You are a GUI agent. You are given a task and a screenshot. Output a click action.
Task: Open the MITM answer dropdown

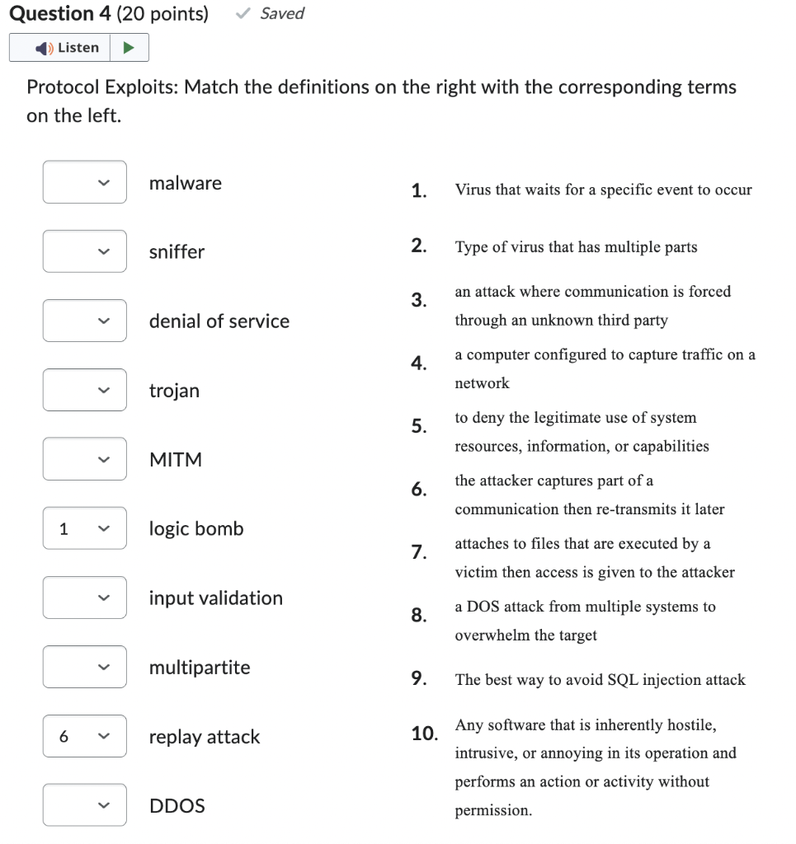coord(84,458)
